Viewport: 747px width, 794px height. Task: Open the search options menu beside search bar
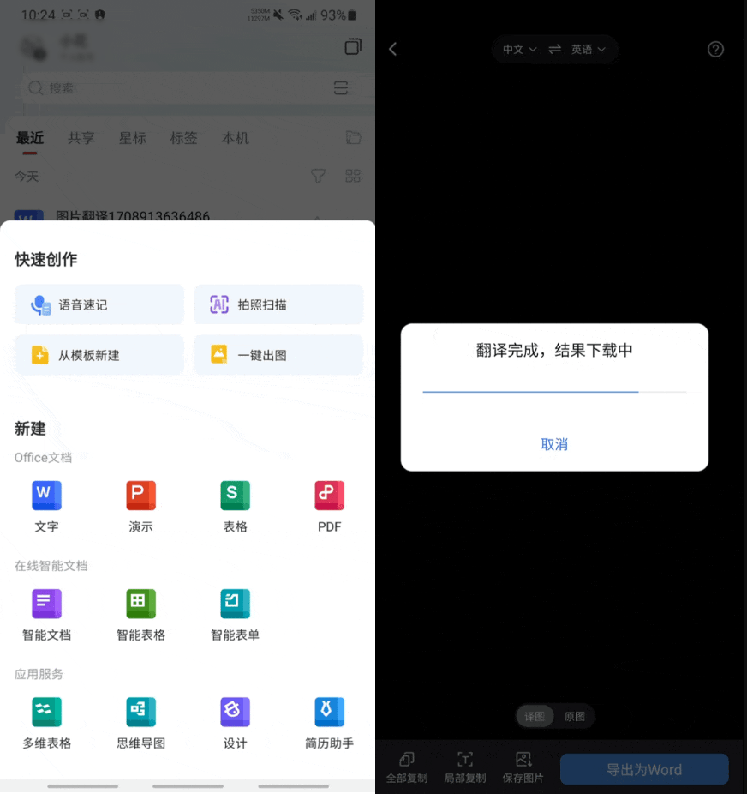point(341,88)
